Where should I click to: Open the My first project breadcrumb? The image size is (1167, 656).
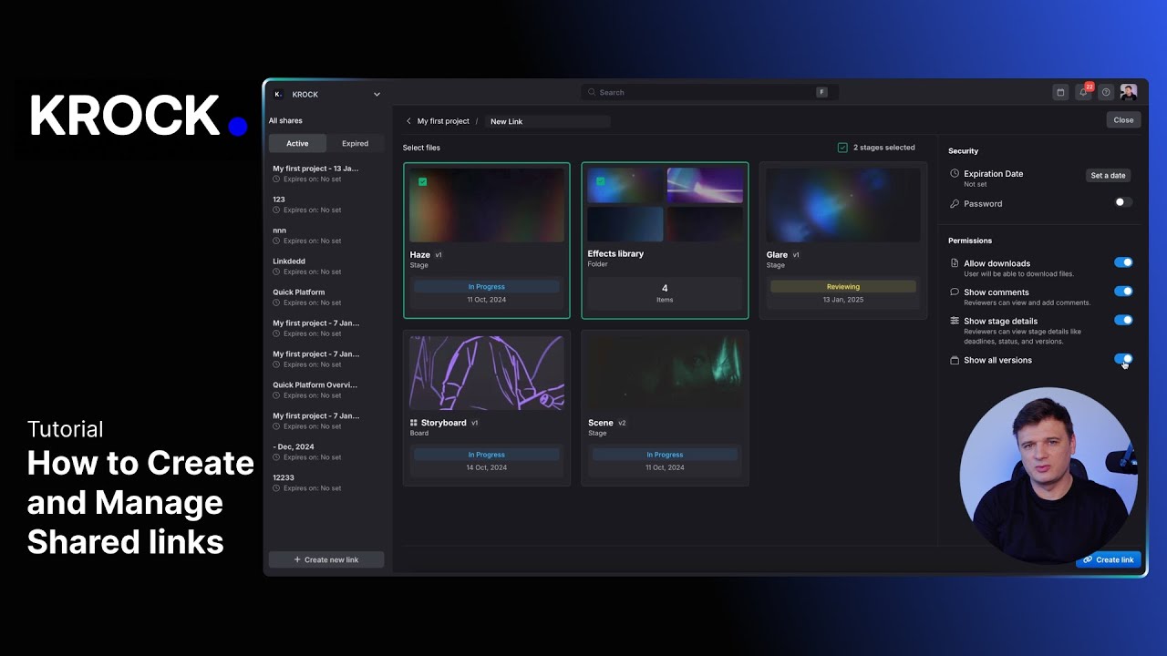click(x=443, y=121)
